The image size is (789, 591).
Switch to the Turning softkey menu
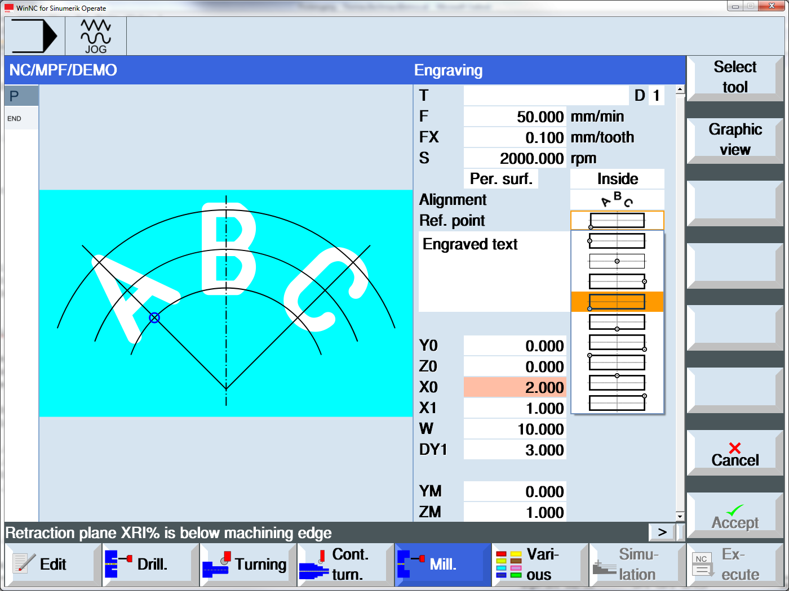click(x=248, y=565)
